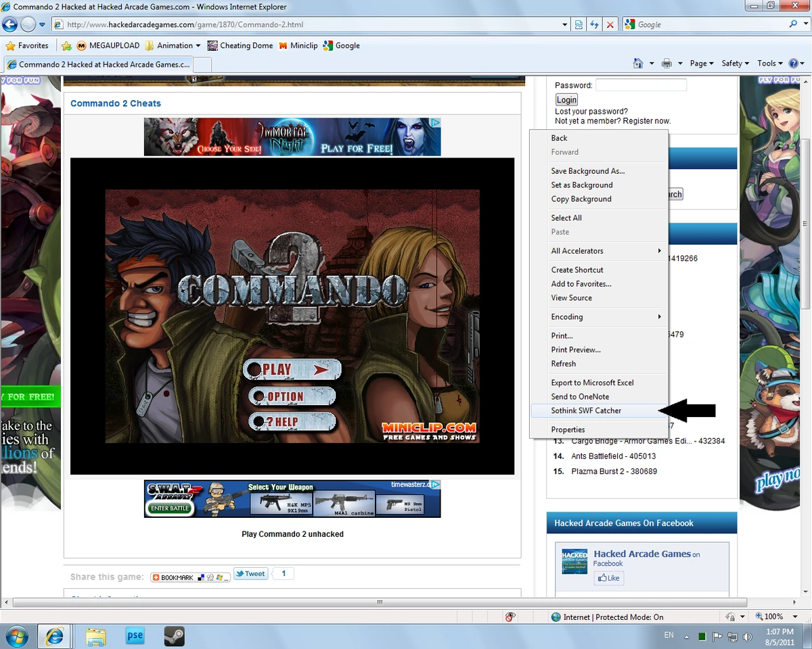
Task: Open the MEGAUPLOAD favorites link
Action: click(108, 45)
